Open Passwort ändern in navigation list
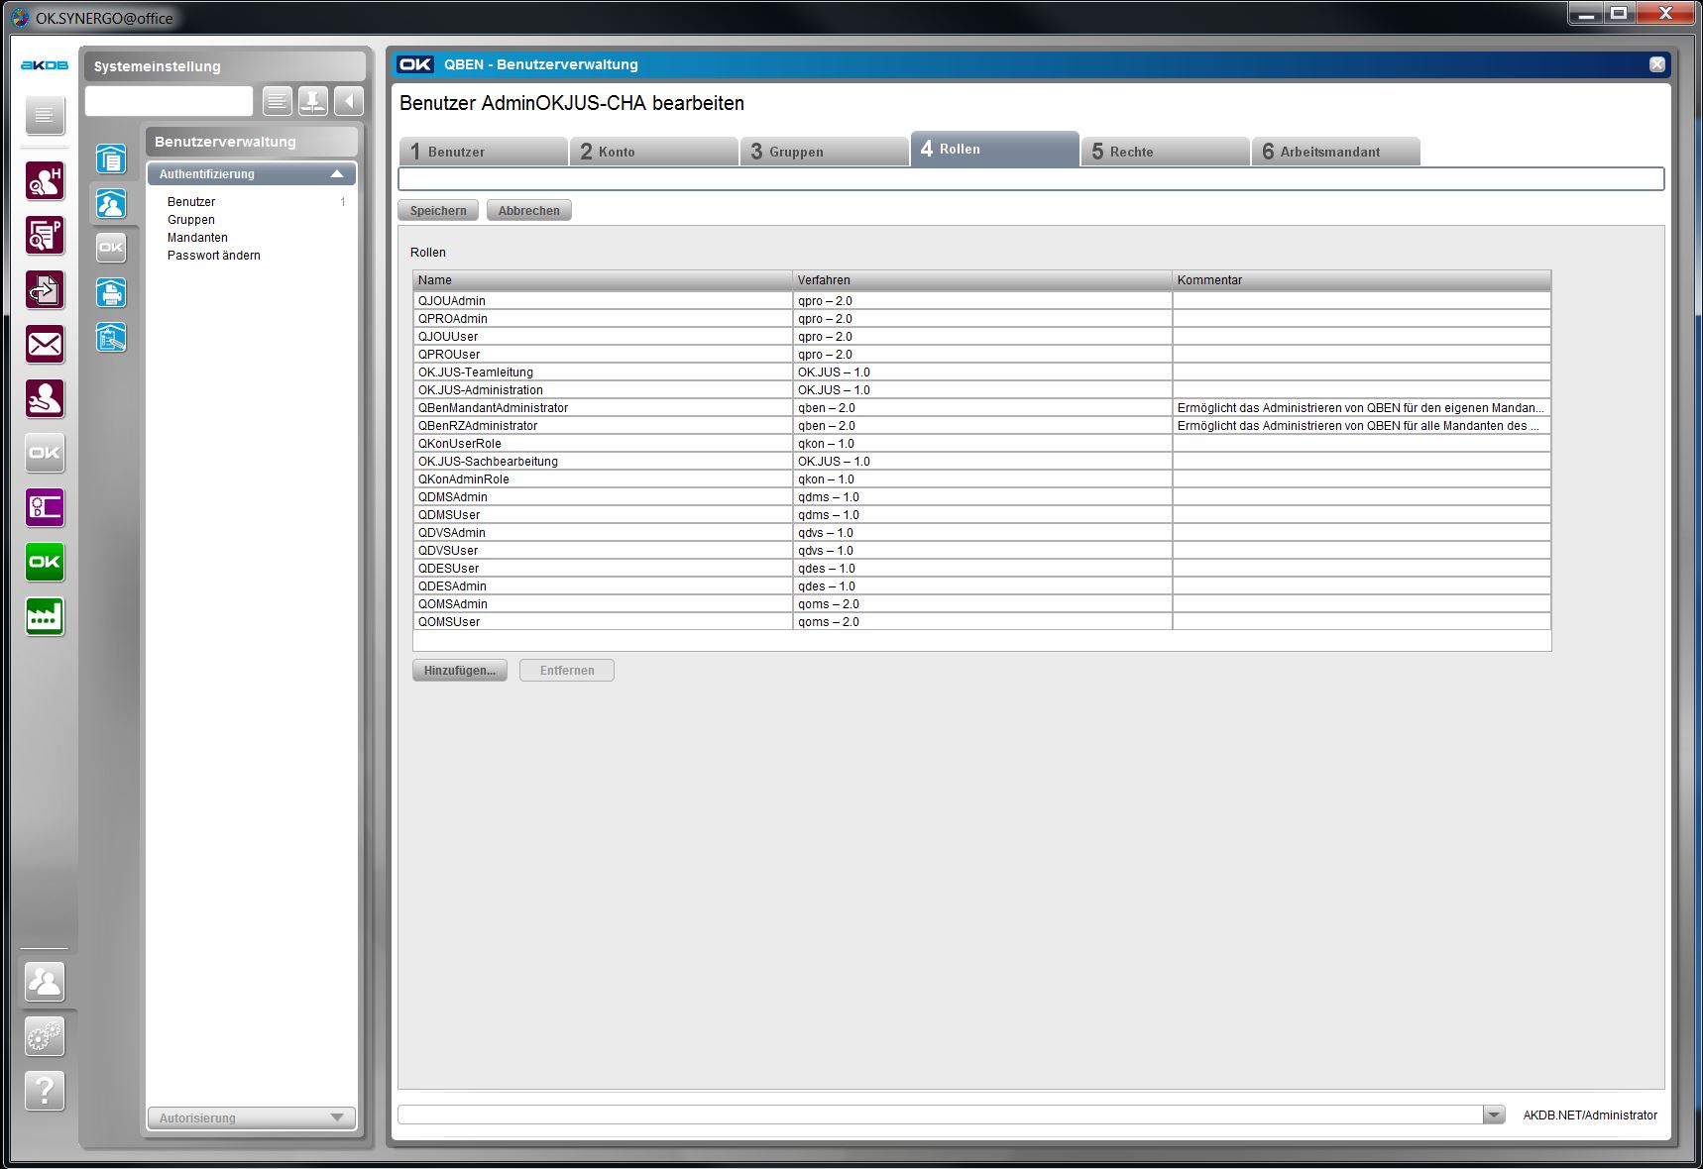Viewport: 1703px width, 1169px height. click(214, 256)
